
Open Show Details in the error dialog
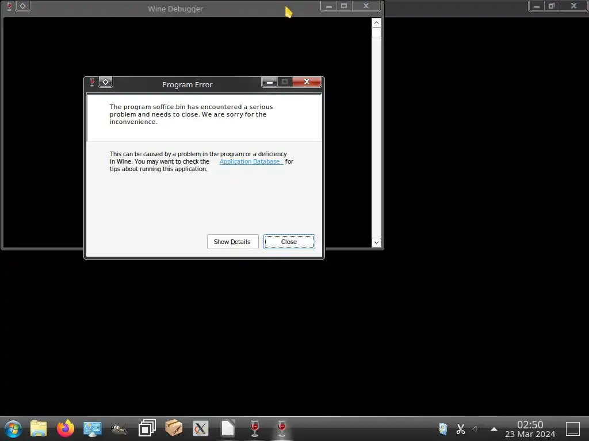click(232, 242)
